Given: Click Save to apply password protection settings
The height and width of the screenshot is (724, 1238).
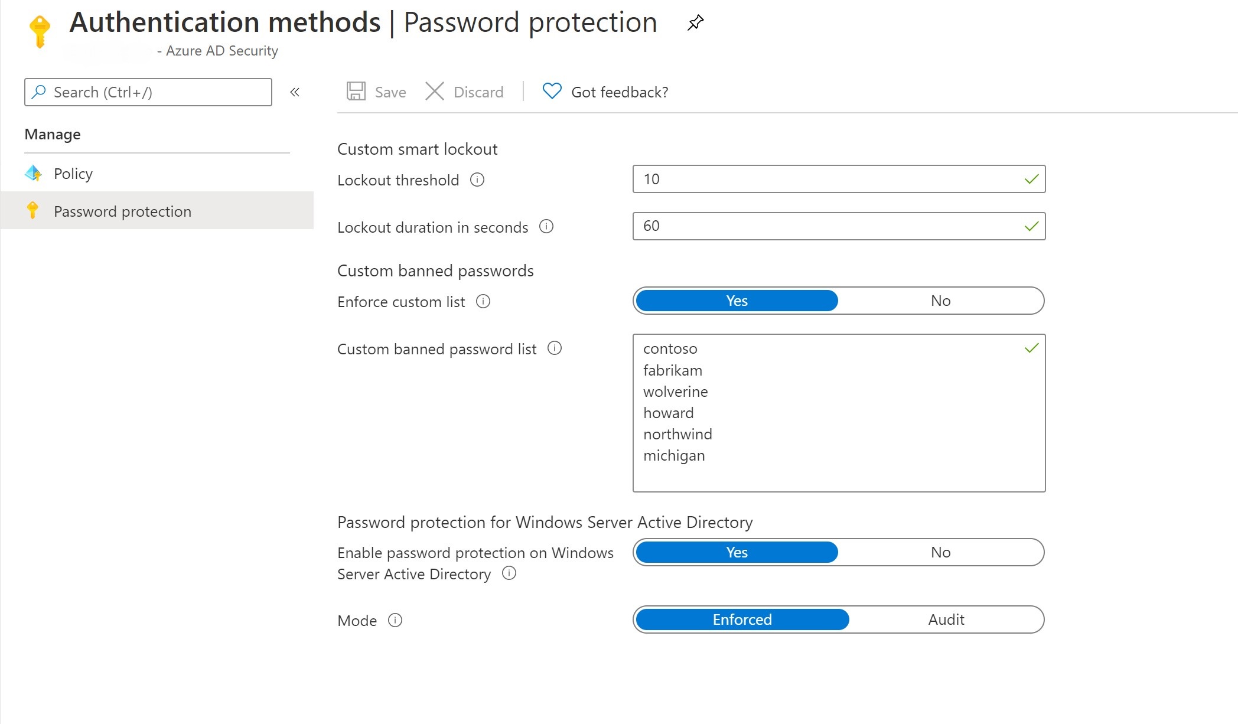Looking at the screenshot, I should click(x=376, y=92).
